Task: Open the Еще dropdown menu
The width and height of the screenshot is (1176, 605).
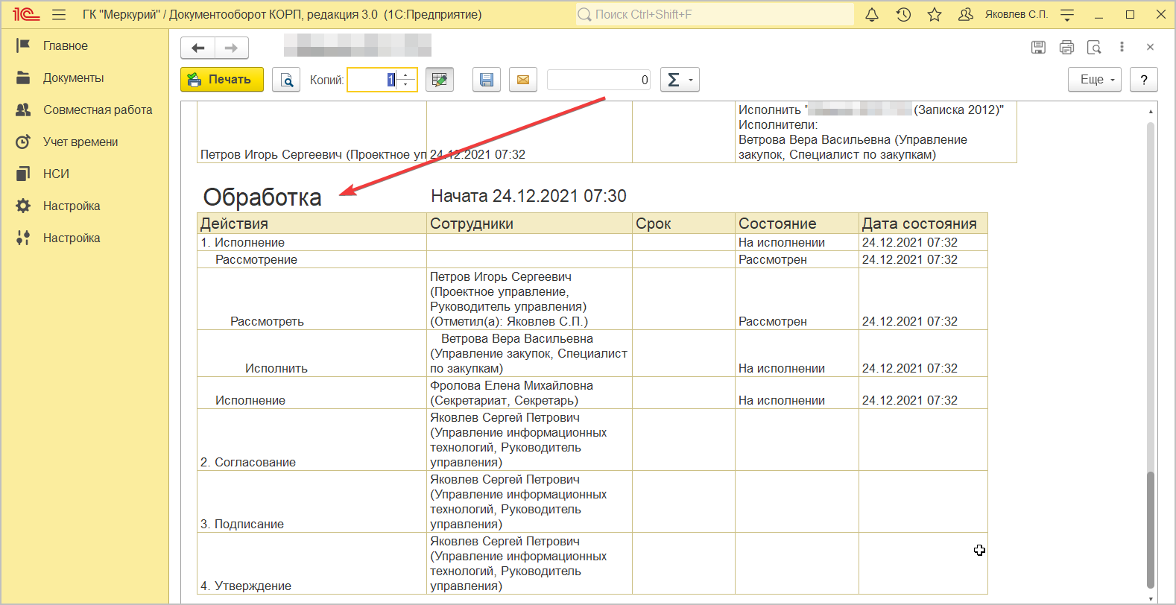Action: tap(1094, 80)
